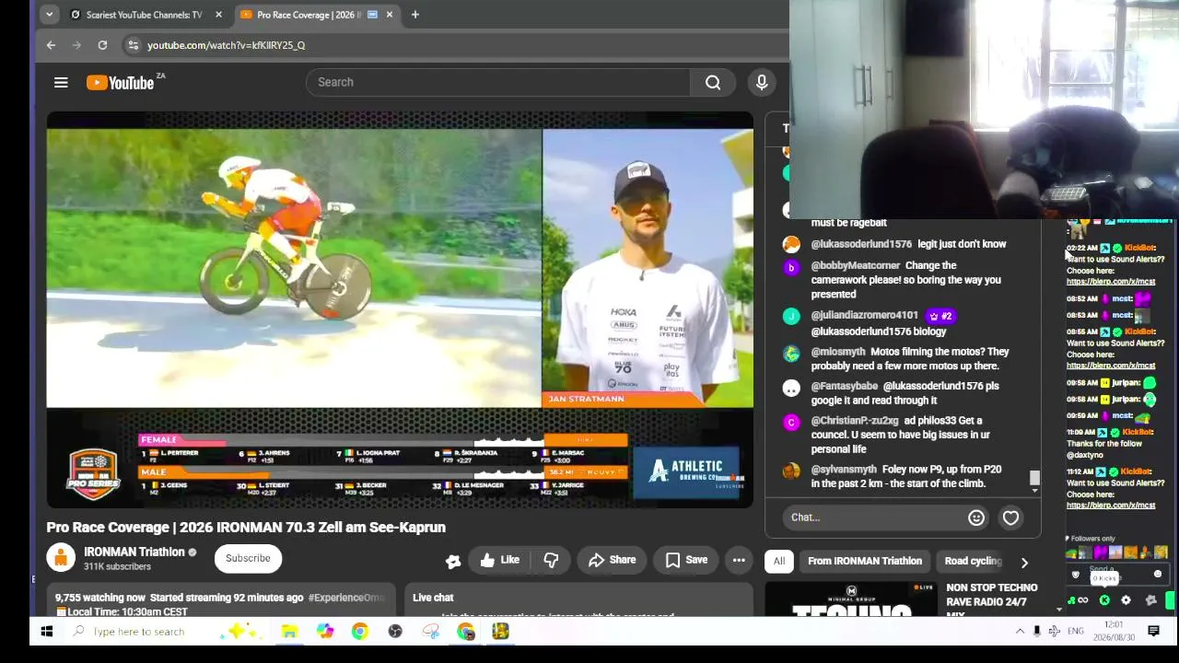Start voice search with the microphone
The image size is (1179, 663).
pos(762,83)
